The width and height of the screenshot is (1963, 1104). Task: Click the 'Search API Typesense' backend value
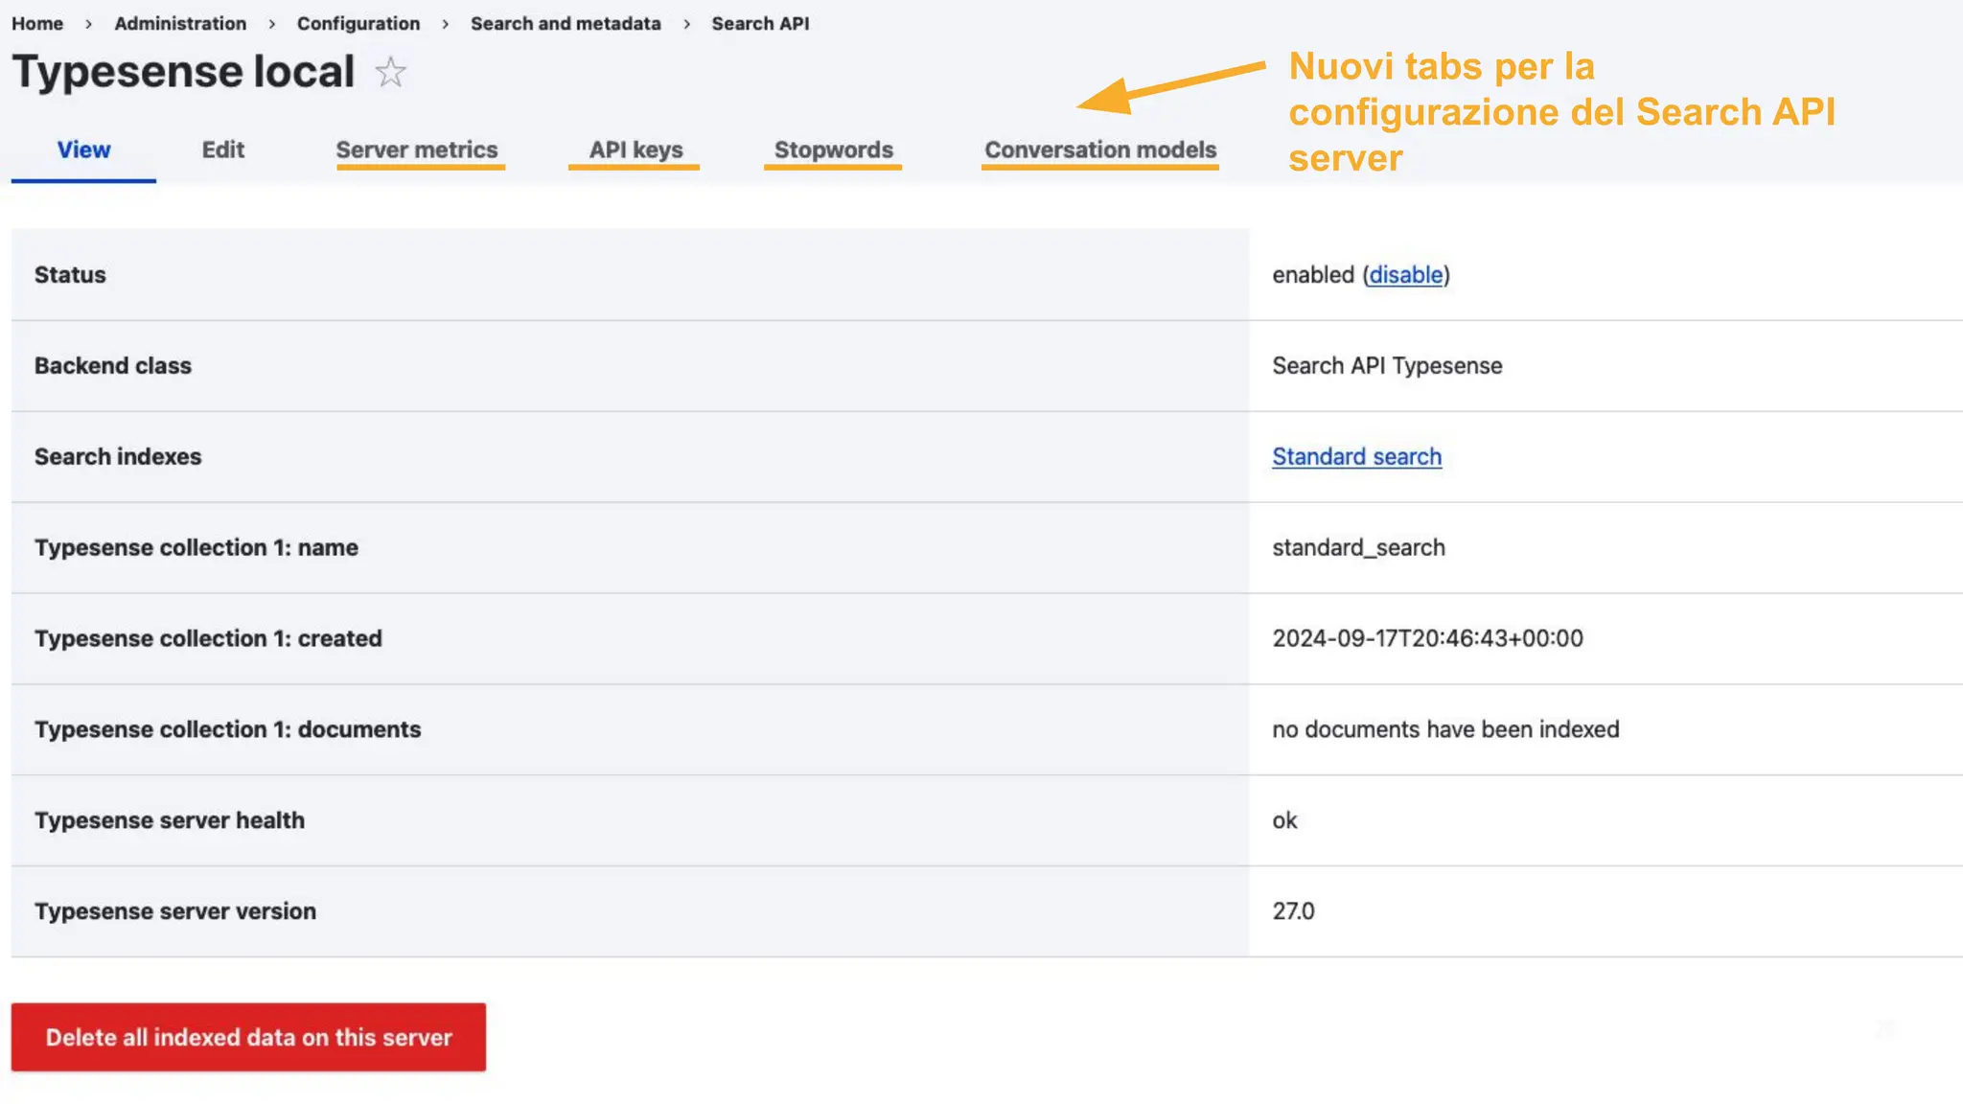1387,365
